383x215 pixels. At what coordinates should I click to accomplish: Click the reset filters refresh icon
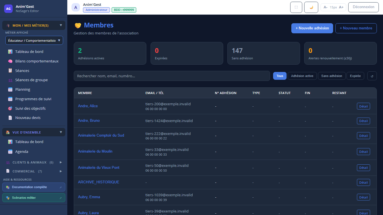coord(372,76)
